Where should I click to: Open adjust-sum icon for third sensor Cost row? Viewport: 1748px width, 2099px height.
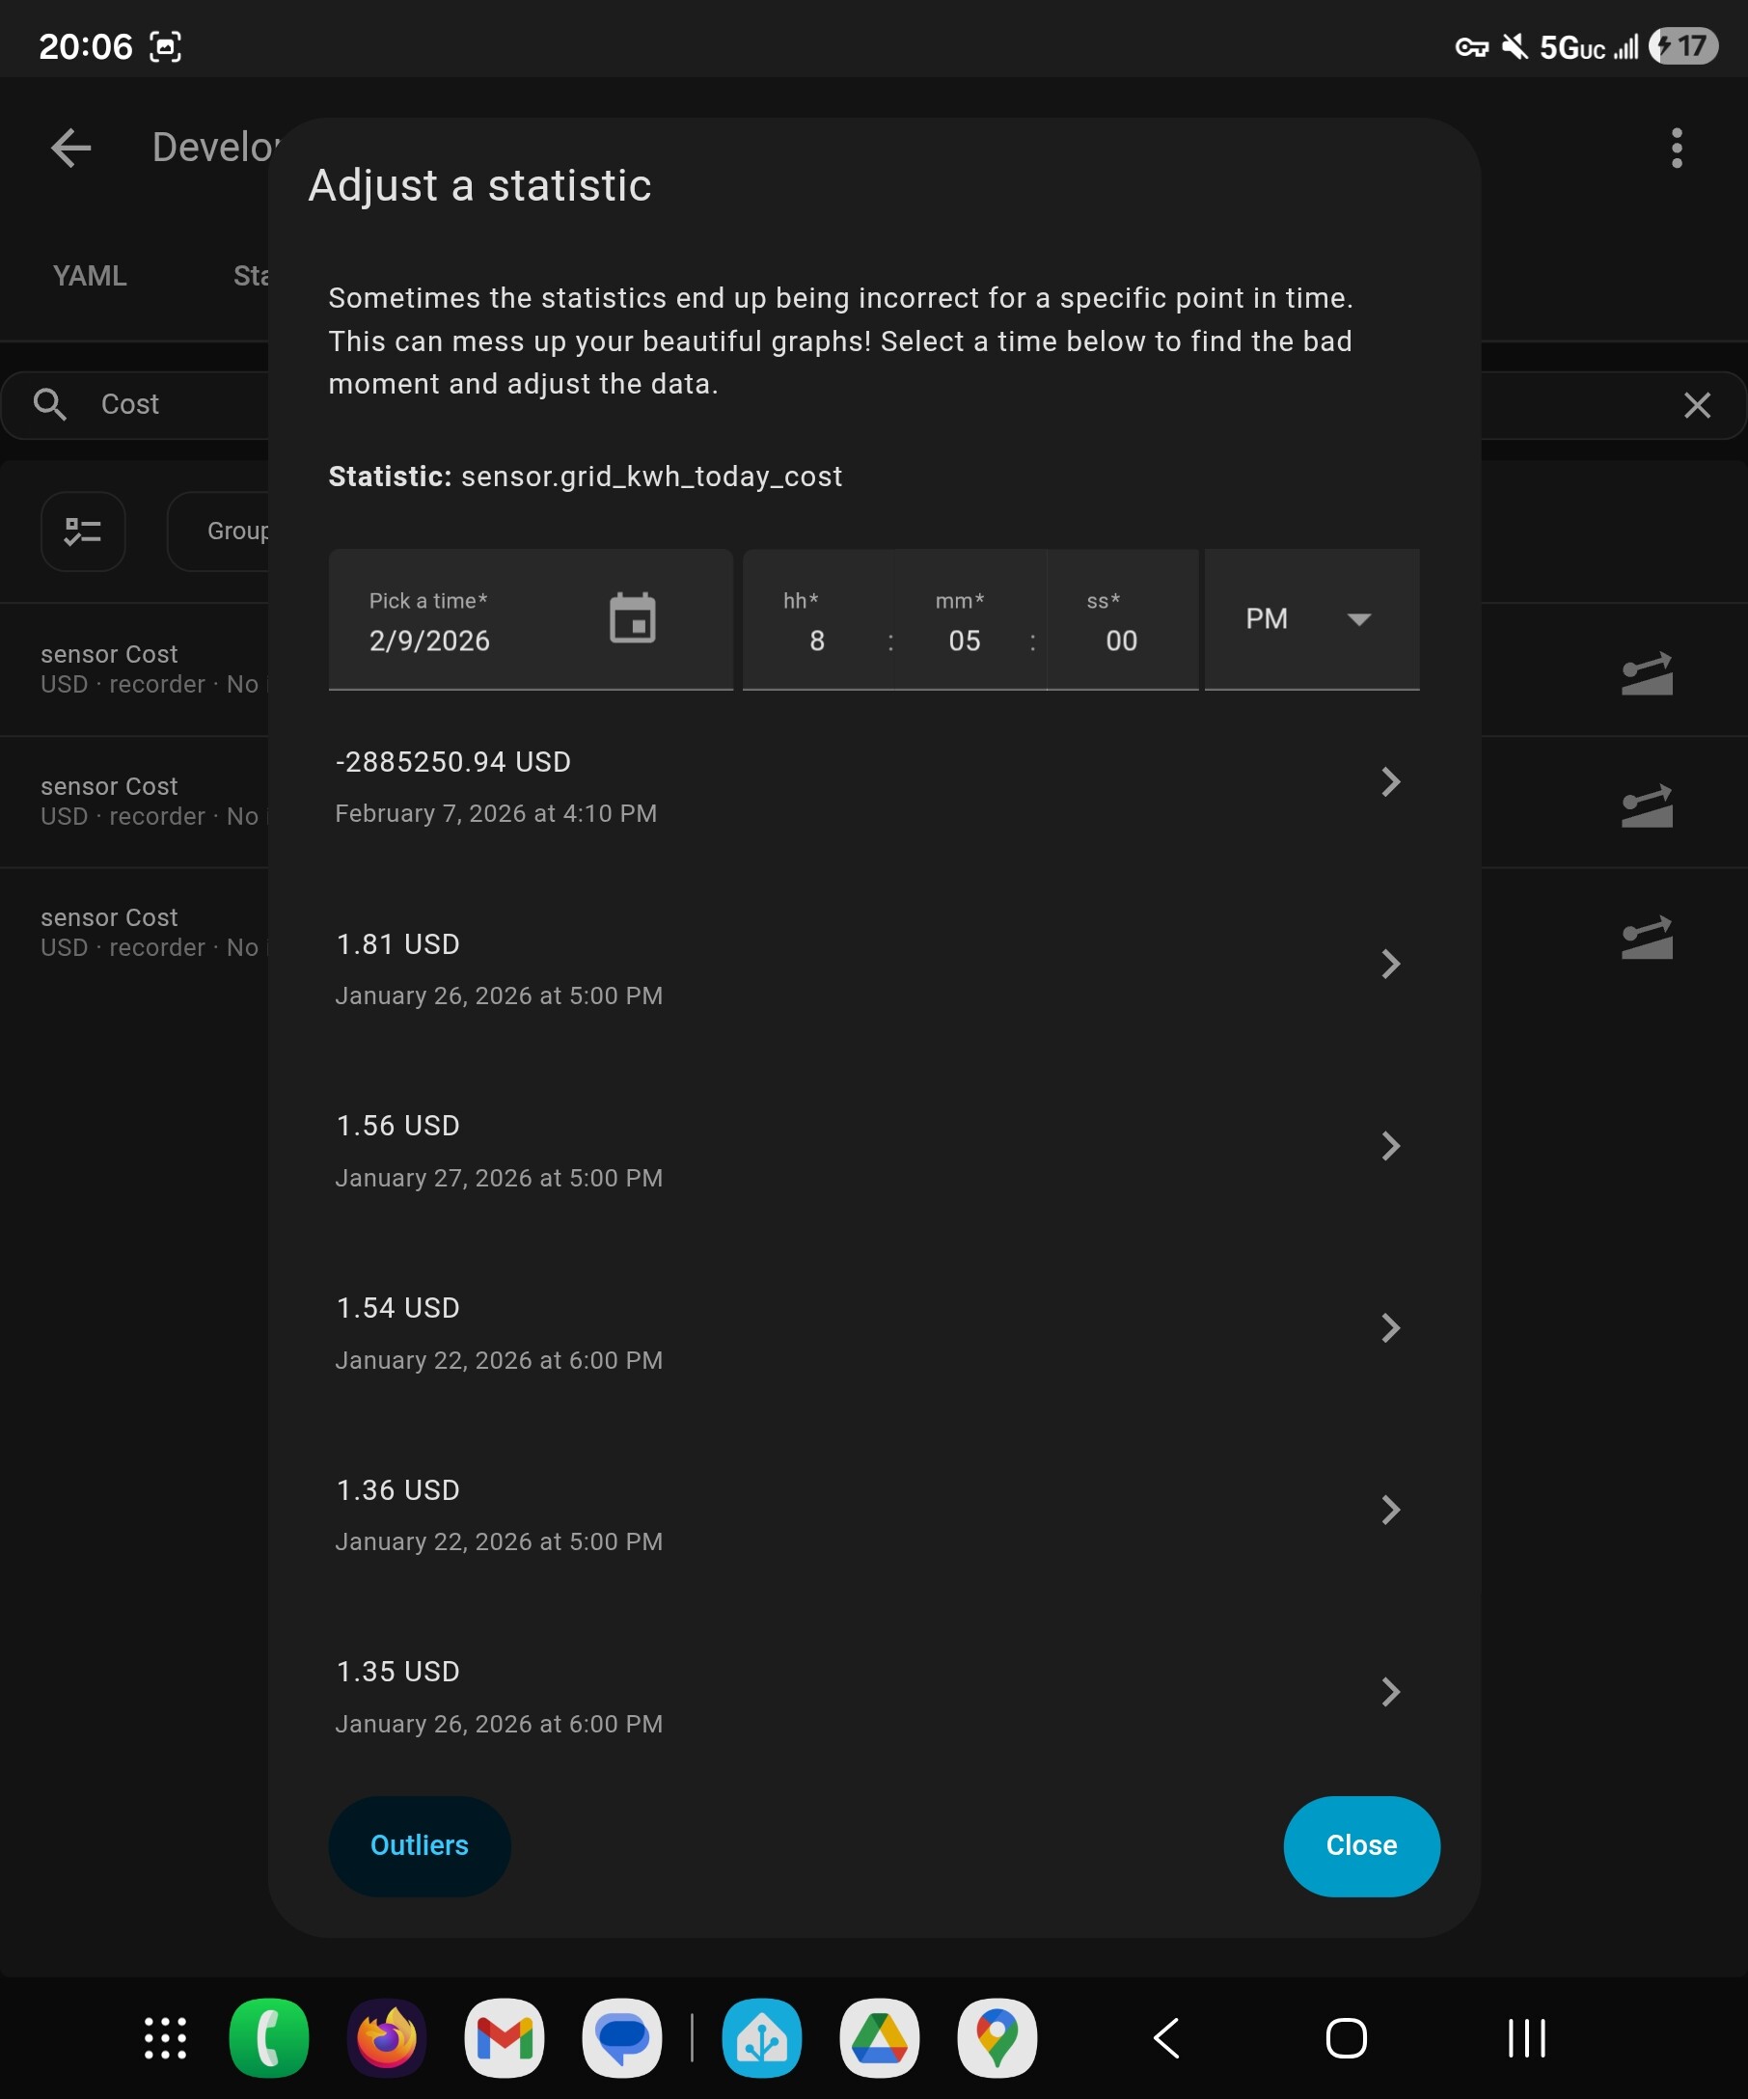tap(1646, 937)
